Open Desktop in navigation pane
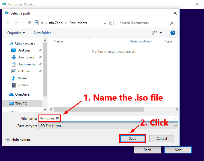The image size is (204, 161). pyautogui.click(x=21, y=50)
